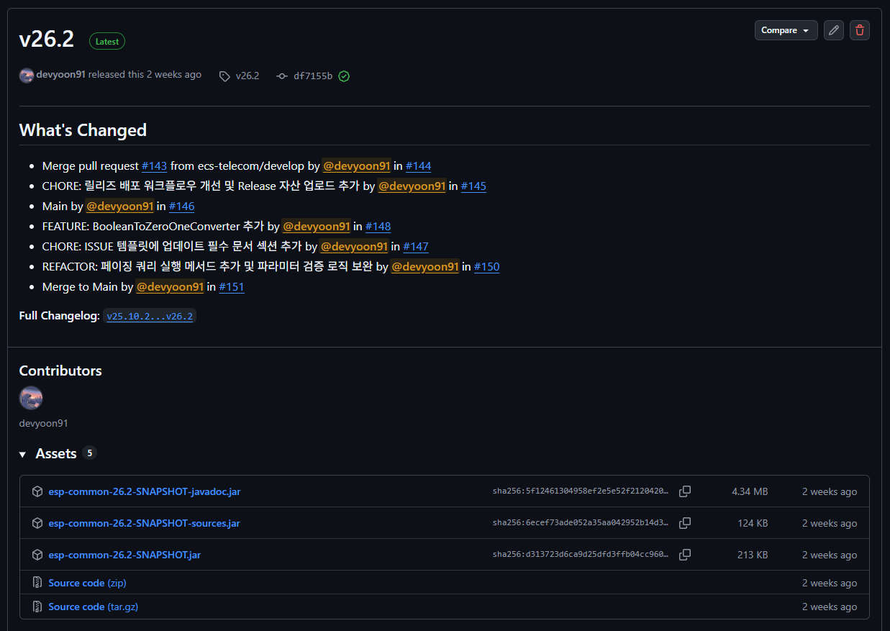The height and width of the screenshot is (631, 890).
Task: Click the 213 KB size text
Action: (753, 555)
